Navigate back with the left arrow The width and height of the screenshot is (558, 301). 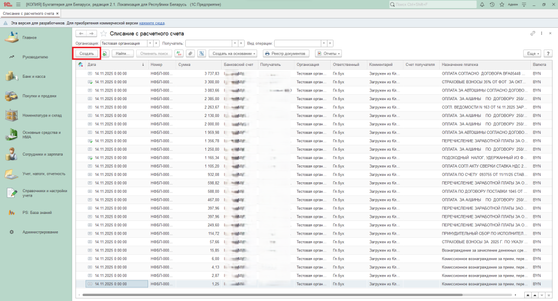[81, 34]
